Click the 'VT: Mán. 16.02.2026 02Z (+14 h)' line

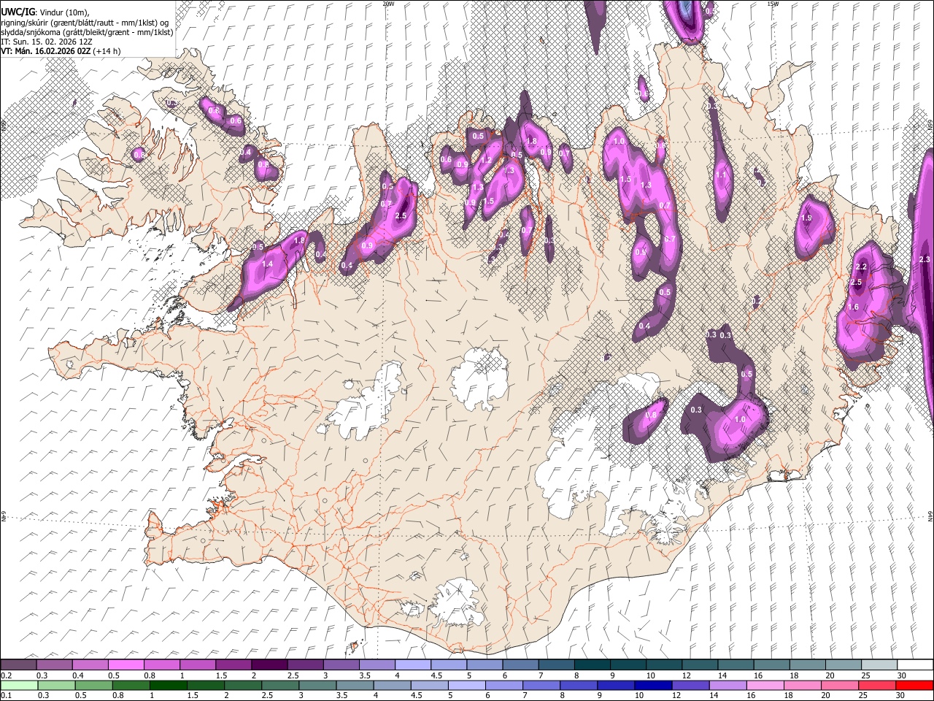point(61,51)
